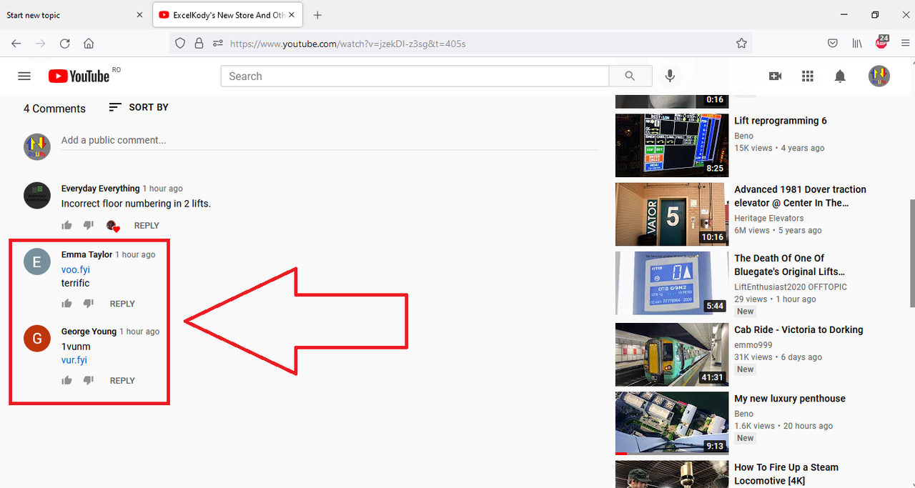The width and height of the screenshot is (915, 488).
Task: Click the Cab Ride - Victoria to Dorking title
Action: coord(798,329)
